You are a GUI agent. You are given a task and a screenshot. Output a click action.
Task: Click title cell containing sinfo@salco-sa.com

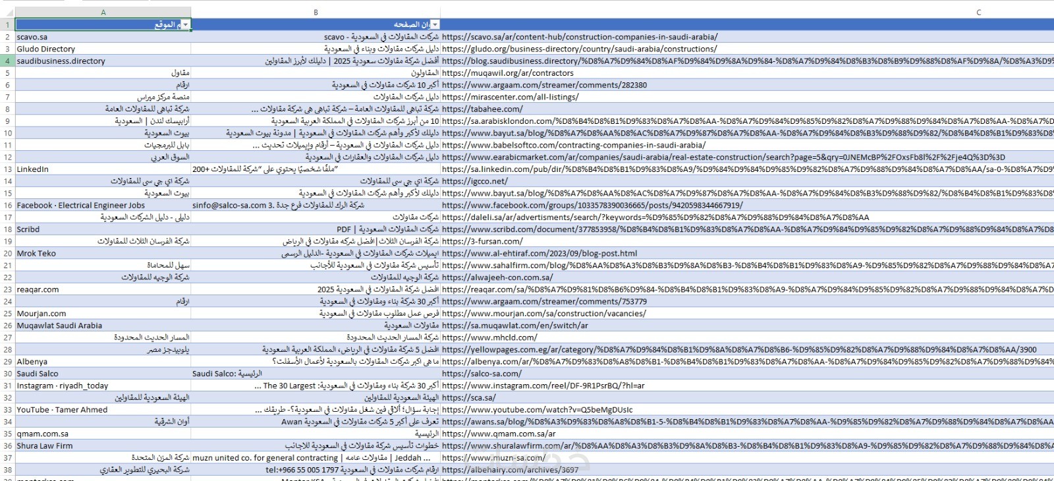(316, 206)
